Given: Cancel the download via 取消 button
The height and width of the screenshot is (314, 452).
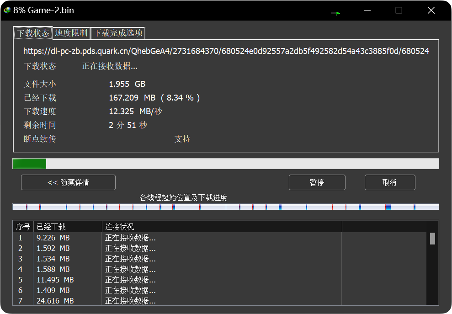Looking at the screenshot, I should 389,182.
